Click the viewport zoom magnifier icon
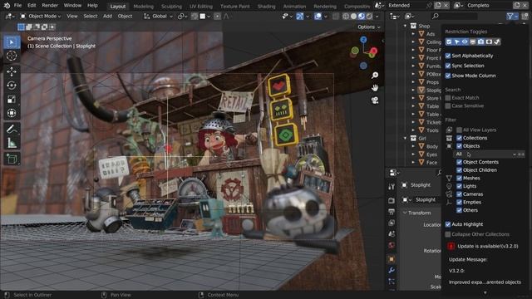532x299 pixels. coord(375,76)
